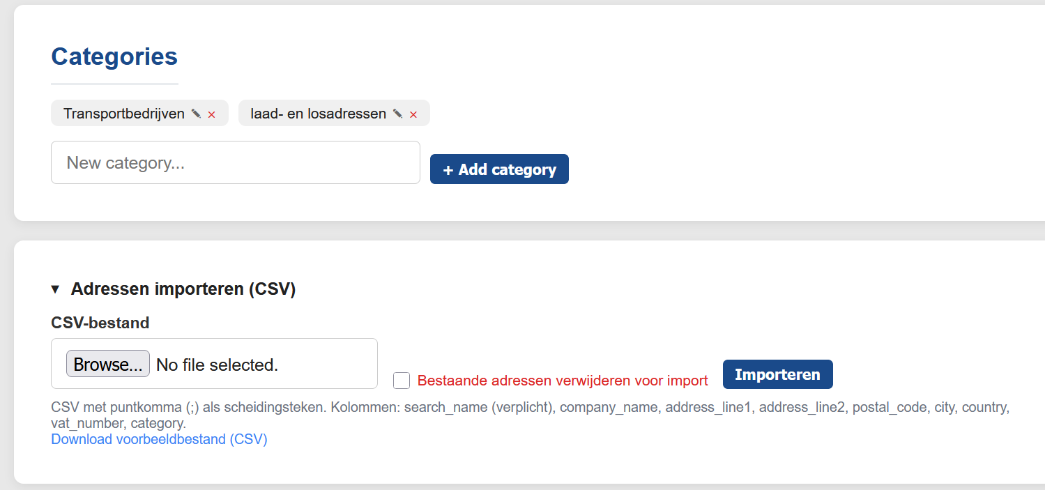Select the Transportbedrijven category chip label
The height and width of the screenshot is (490, 1045).
124,114
